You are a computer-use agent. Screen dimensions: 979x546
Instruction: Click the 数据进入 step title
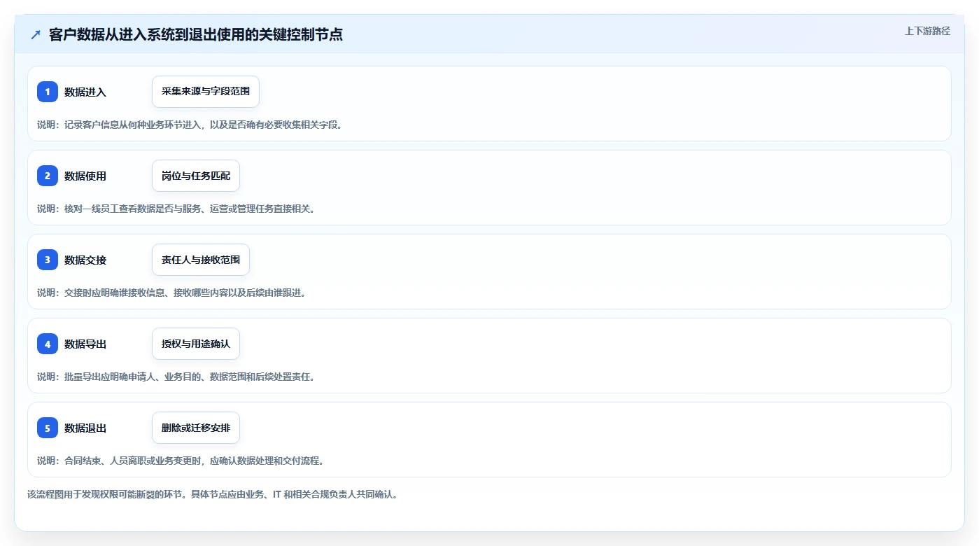click(85, 92)
